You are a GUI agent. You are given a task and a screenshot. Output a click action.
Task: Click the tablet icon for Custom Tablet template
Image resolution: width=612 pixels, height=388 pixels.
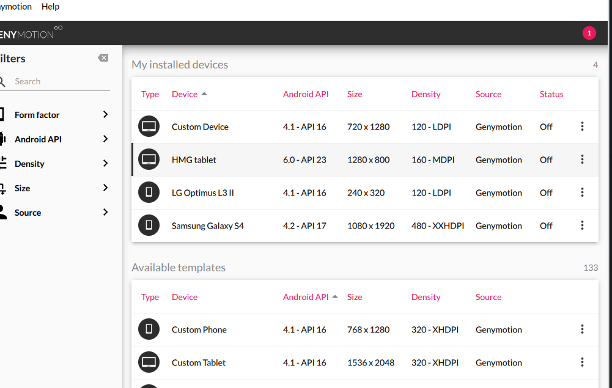149,362
